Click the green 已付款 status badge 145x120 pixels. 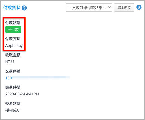click(x=13, y=30)
